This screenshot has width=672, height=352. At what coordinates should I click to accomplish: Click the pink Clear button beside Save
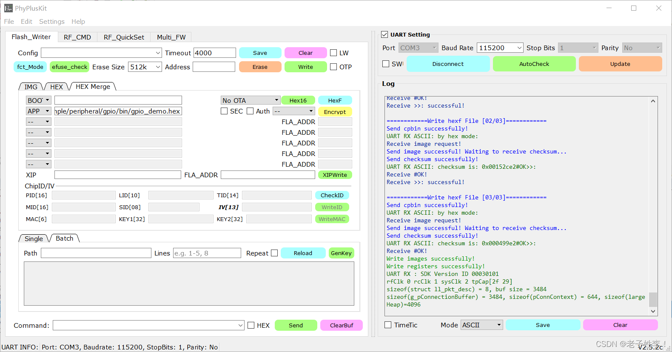pos(306,53)
